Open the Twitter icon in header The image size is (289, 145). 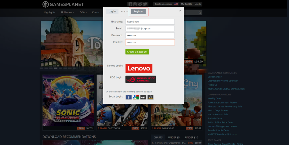click(145, 4)
